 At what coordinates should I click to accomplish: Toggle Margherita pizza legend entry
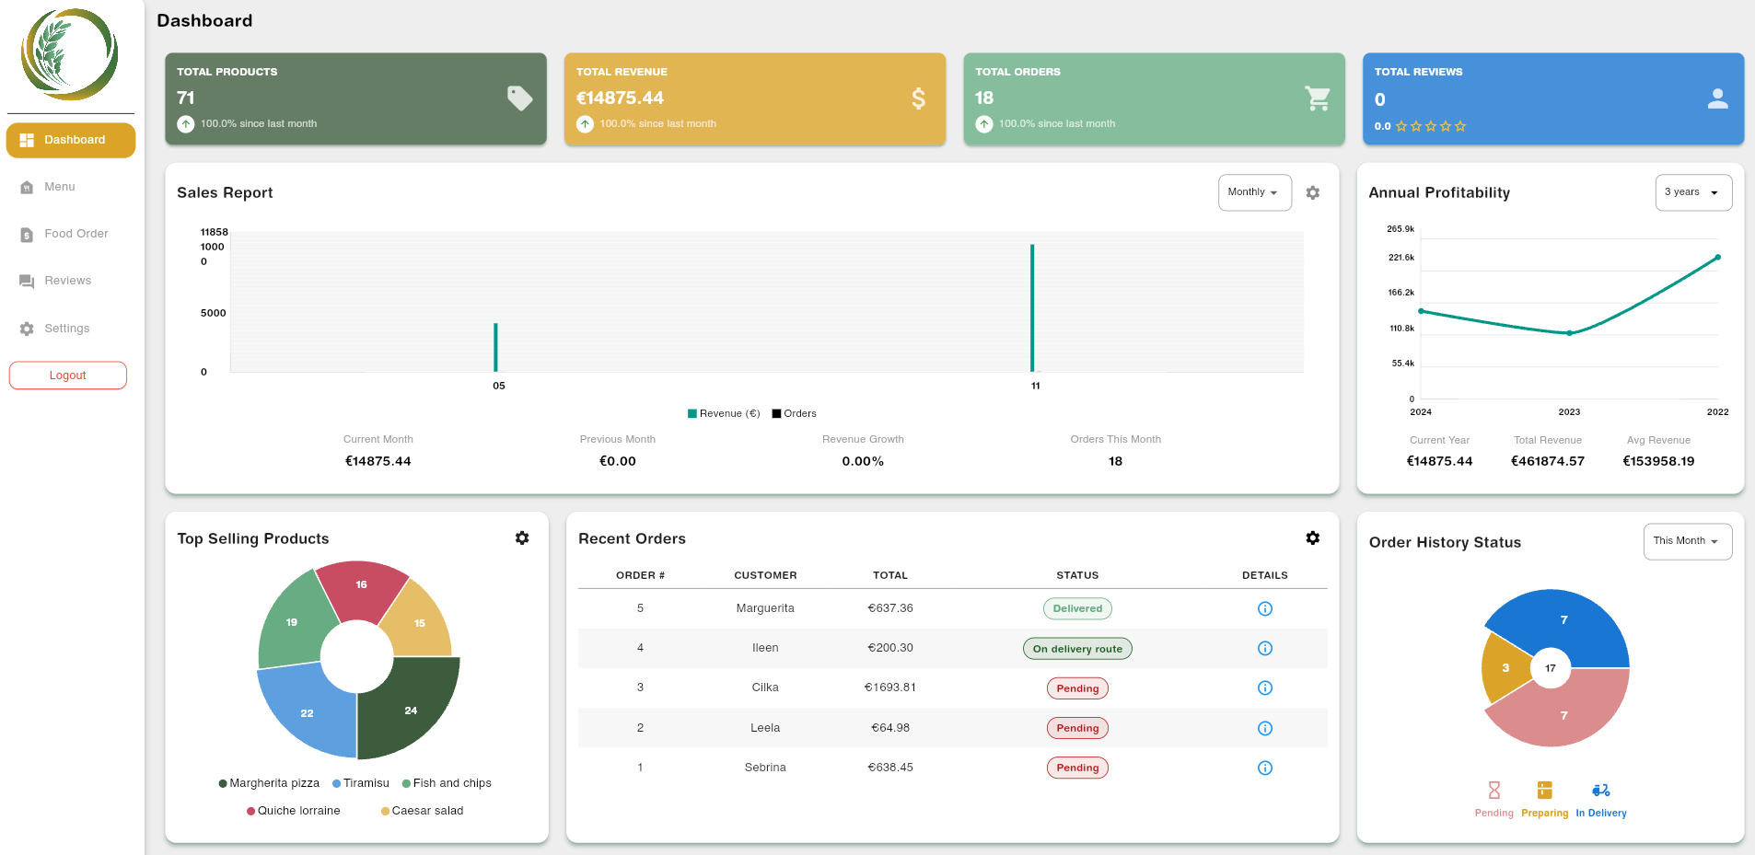(x=269, y=783)
